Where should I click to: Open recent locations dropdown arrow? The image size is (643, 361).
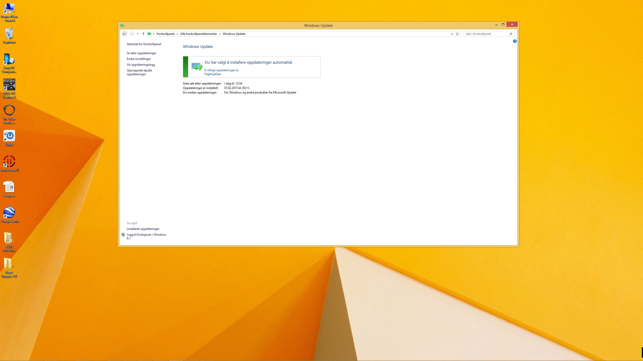tap(138, 34)
